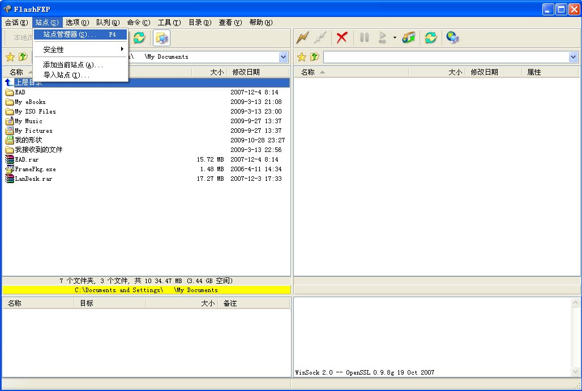Click the star bookmark icon in the right pane
Screen dimensions: 582x391
(302, 57)
